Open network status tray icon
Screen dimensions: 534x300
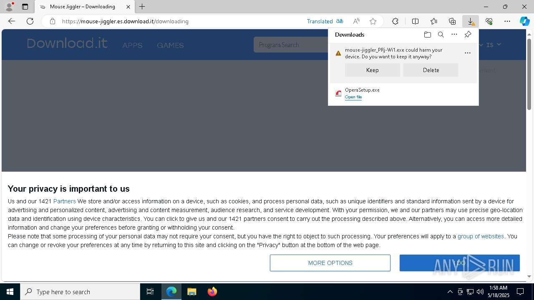[470, 292]
